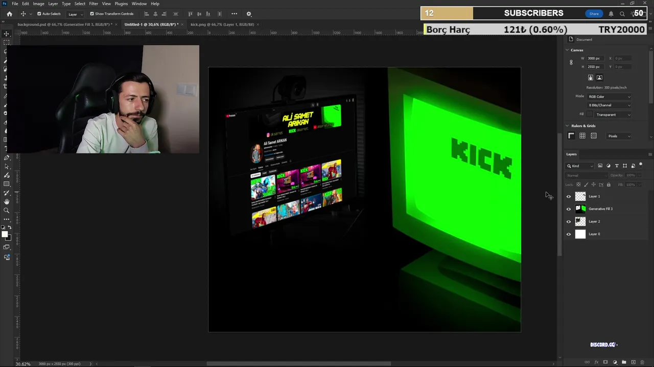The height and width of the screenshot is (367, 654).
Task: Filter layers by adjustment layers icon
Action: 609,166
